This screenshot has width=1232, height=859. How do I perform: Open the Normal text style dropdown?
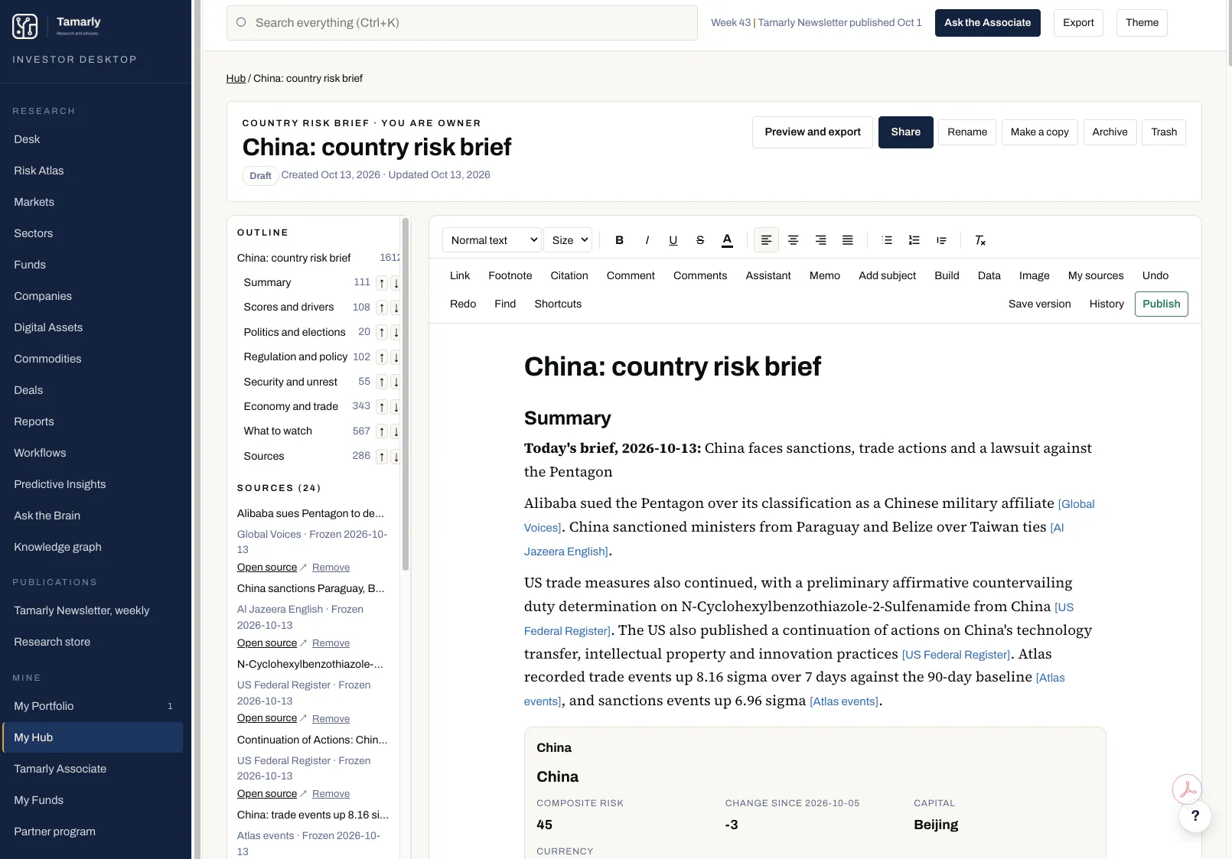492,240
